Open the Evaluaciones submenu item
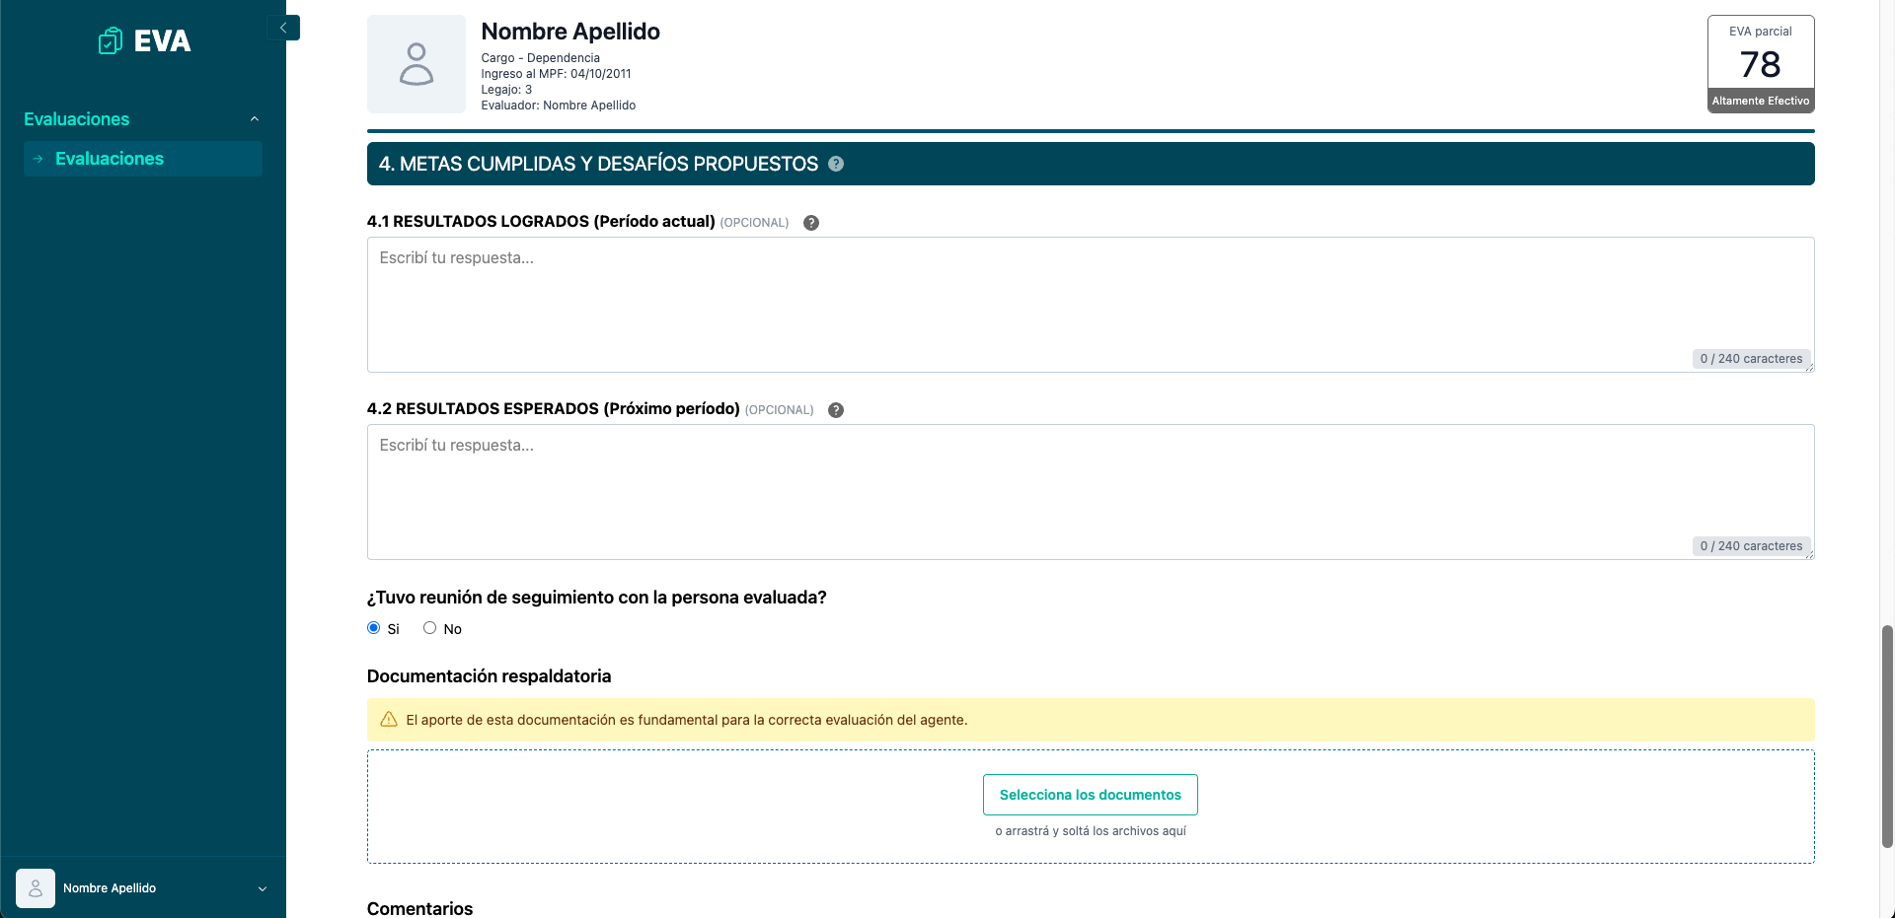Screen dimensions: 1895x918 coord(143,159)
